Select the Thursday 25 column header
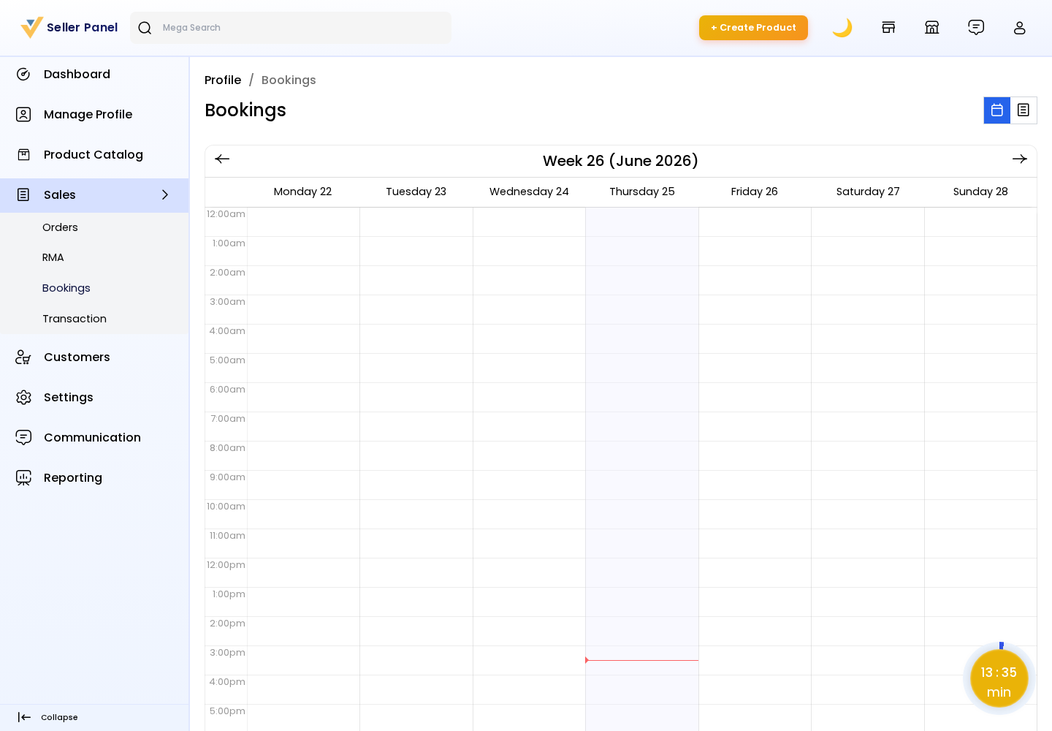Image resolution: width=1052 pixels, height=731 pixels. pos(642,192)
